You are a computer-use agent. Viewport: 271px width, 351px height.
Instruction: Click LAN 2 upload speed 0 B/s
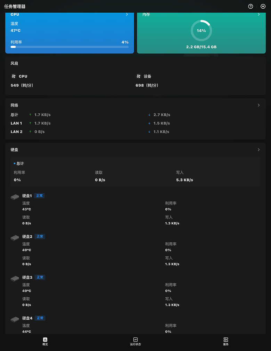pos(40,131)
